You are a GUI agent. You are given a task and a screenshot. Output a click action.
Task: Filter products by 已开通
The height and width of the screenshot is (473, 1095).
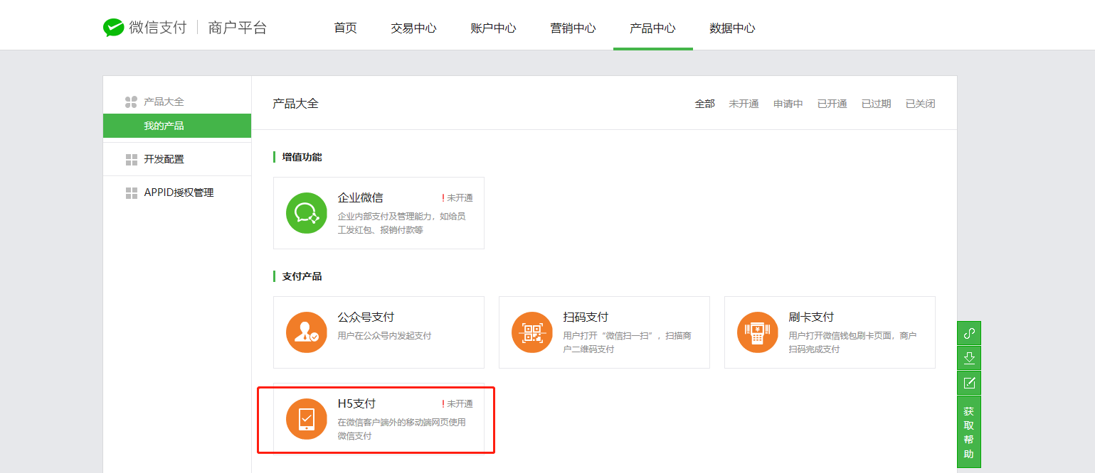pyautogui.click(x=832, y=104)
